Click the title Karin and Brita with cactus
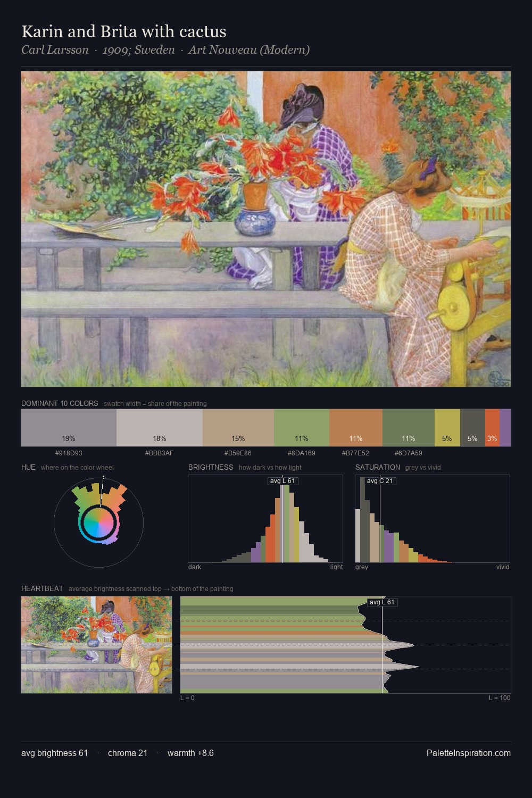The width and height of the screenshot is (532, 798). (x=124, y=32)
